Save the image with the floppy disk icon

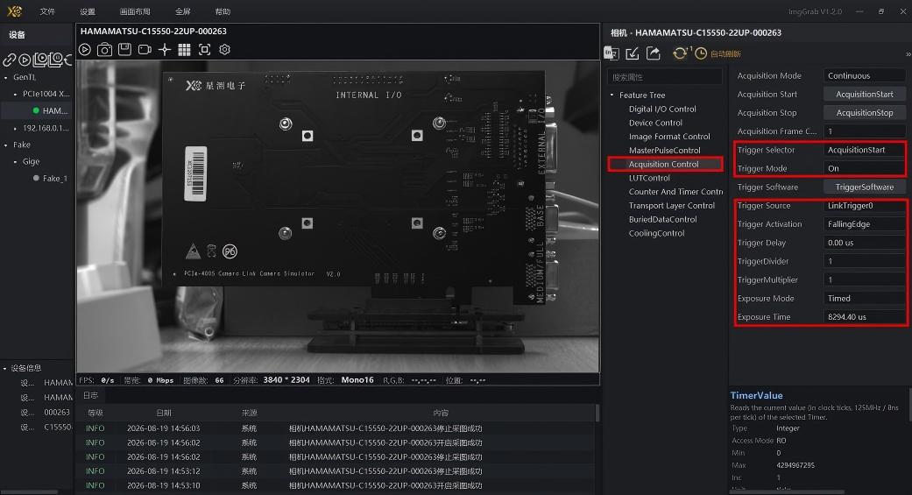pyautogui.click(x=124, y=49)
